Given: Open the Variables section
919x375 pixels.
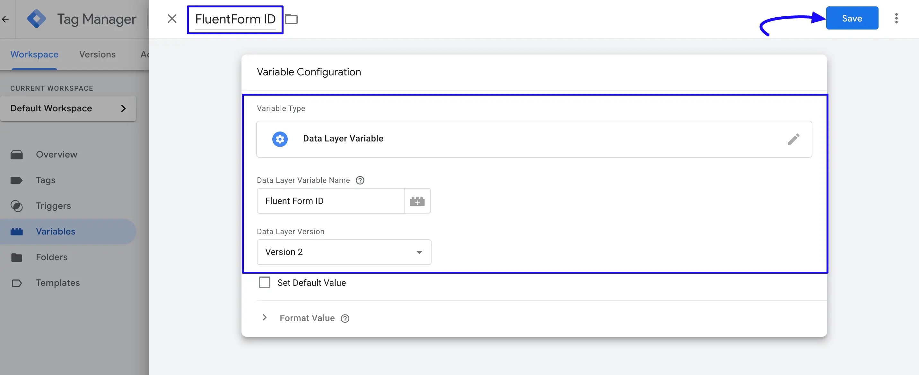Looking at the screenshot, I should point(55,231).
